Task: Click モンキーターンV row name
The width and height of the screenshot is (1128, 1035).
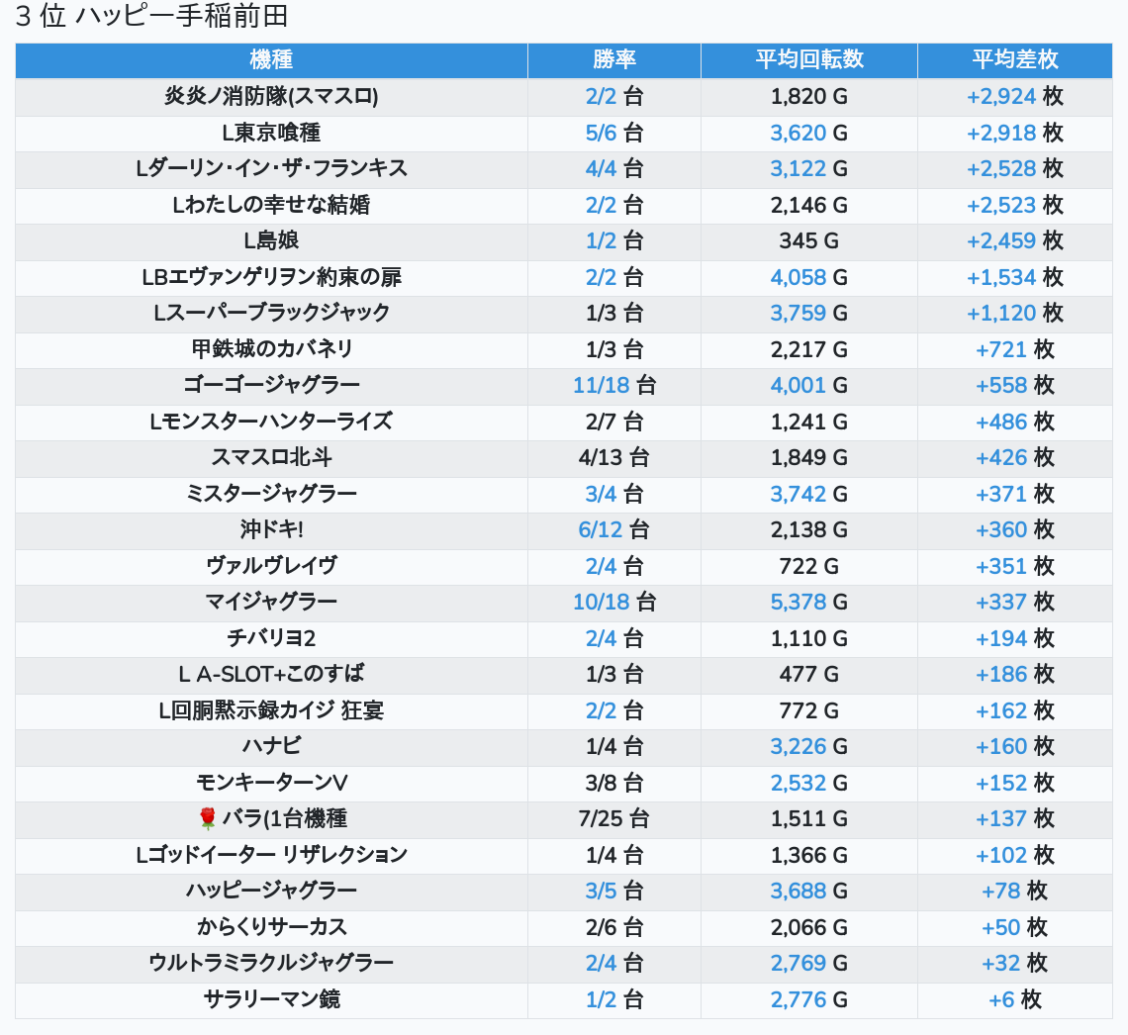Action: pyautogui.click(x=271, y=783)
